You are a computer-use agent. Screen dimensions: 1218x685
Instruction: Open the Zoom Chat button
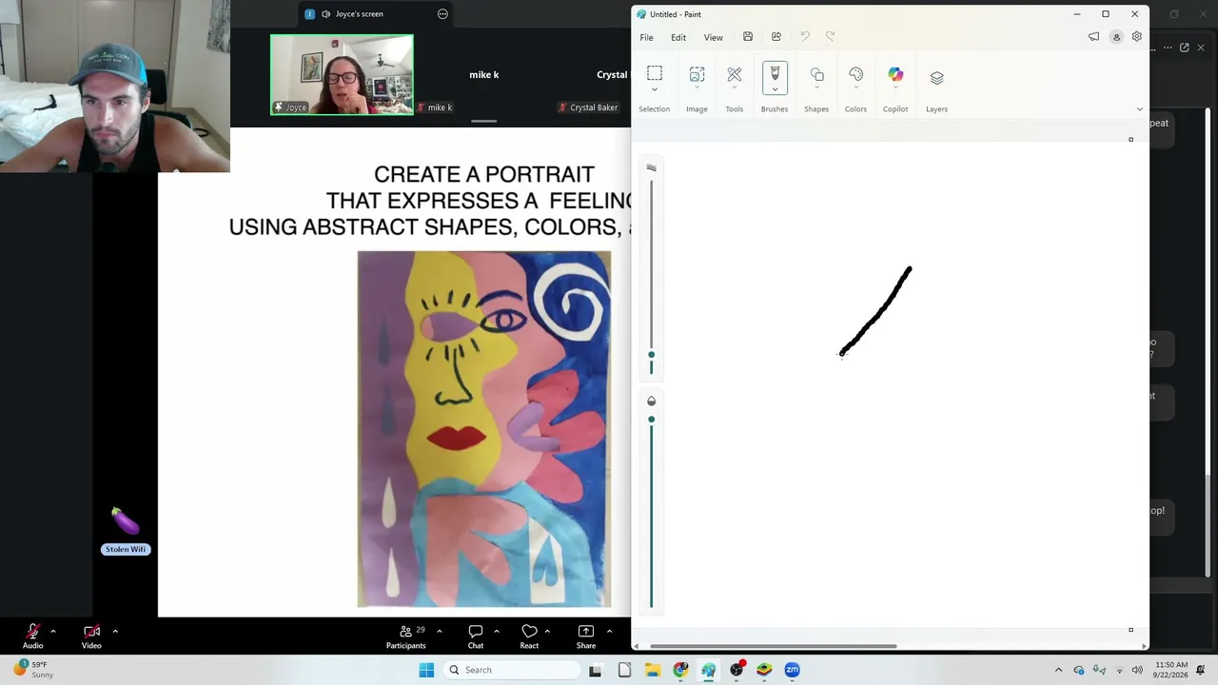pyautogui.click(x=476, y=636)
